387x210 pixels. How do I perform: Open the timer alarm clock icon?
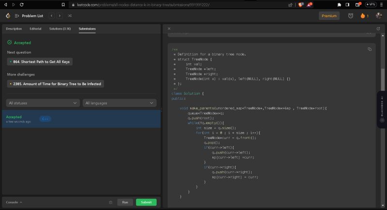pos(350,16)
